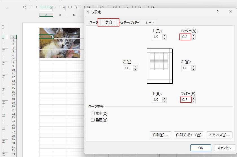Click the 印刷(P)... button
This screenshot has width=237, height=157.
(x=160, y=135)
